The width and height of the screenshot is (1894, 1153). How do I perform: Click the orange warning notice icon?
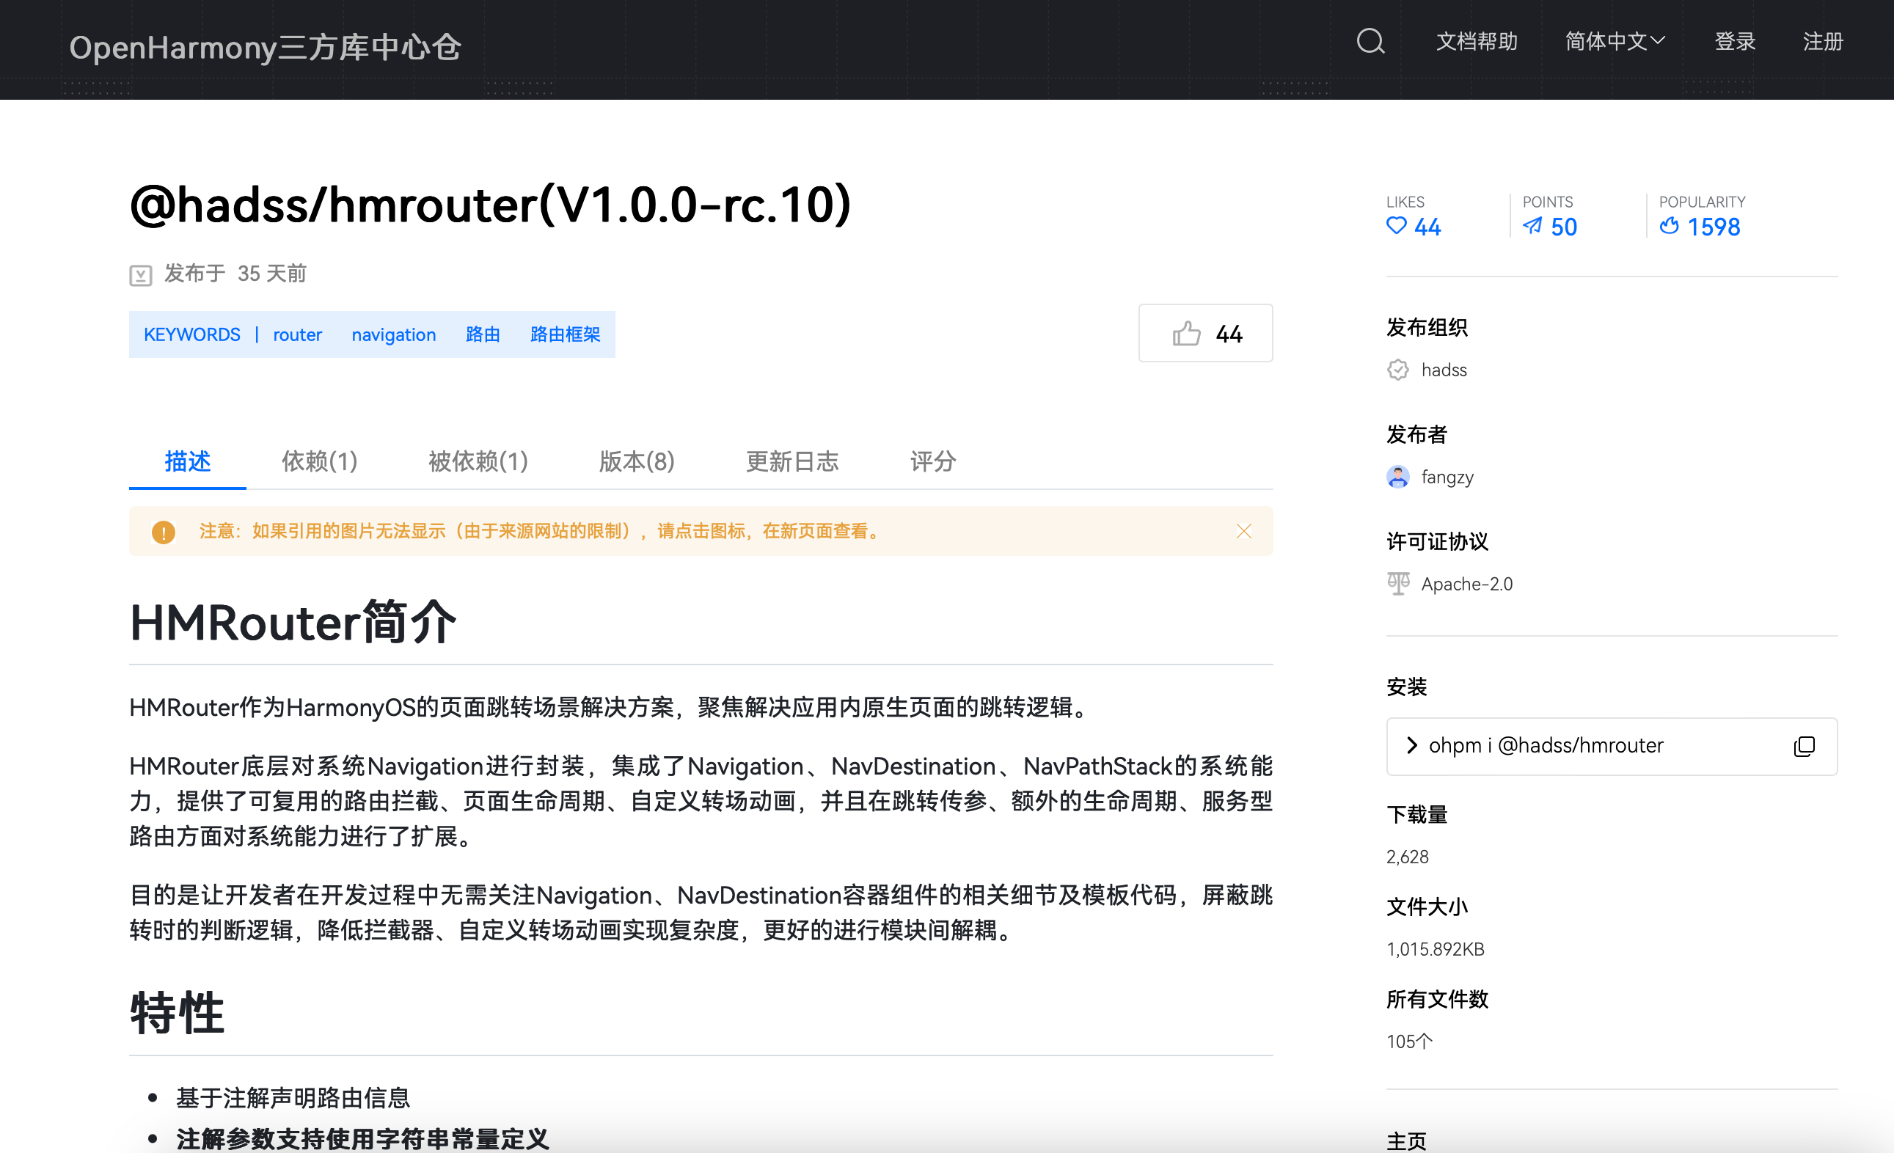pos(163,531)
